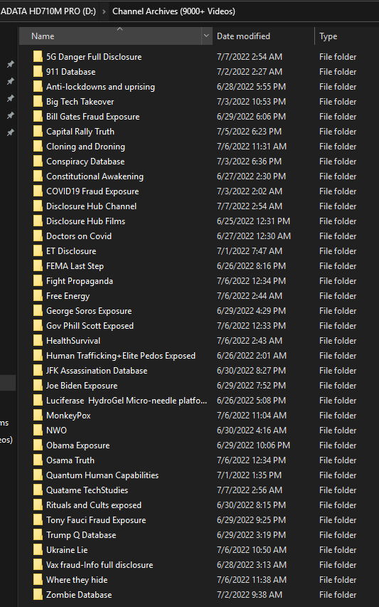The height and width of the screenshot is (607, 379).
Task: Click the HealthSurvival folder icon
Action: point(38,341)
